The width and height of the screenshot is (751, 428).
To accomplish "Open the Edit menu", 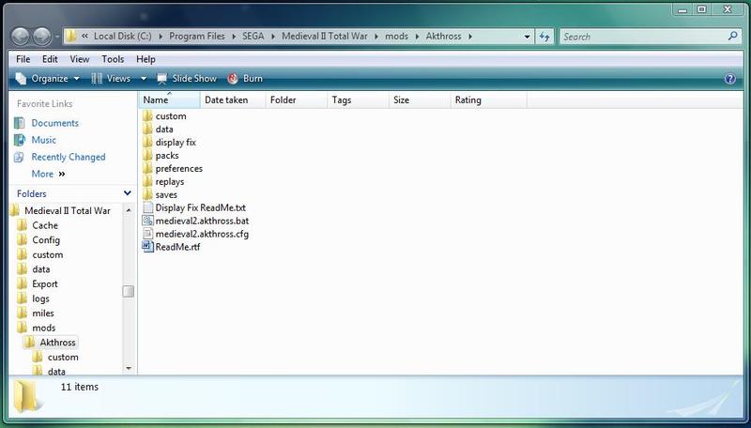I will tap(50, 59).
